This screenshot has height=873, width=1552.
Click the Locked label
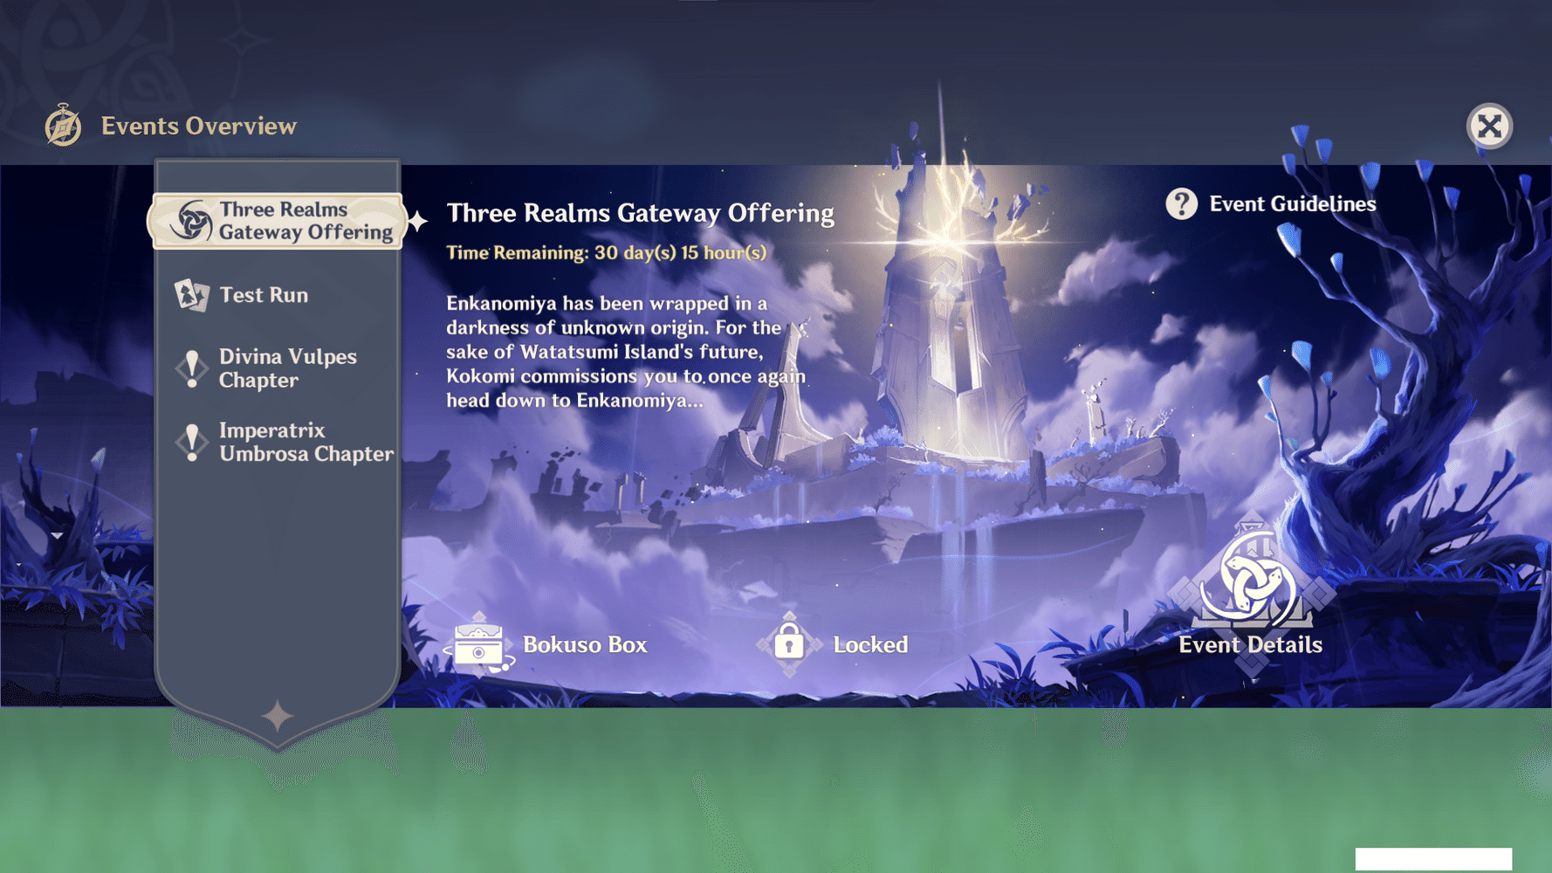(870, 645)
